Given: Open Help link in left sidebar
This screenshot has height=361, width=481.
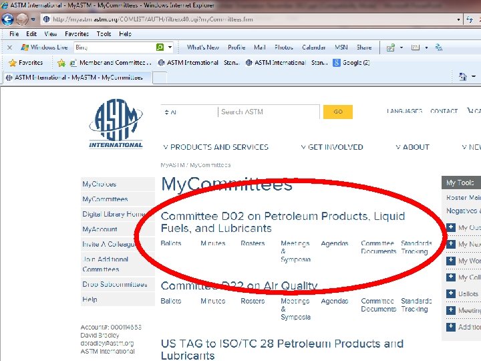Looking at the screenshot, I should [x=118, y=299].
